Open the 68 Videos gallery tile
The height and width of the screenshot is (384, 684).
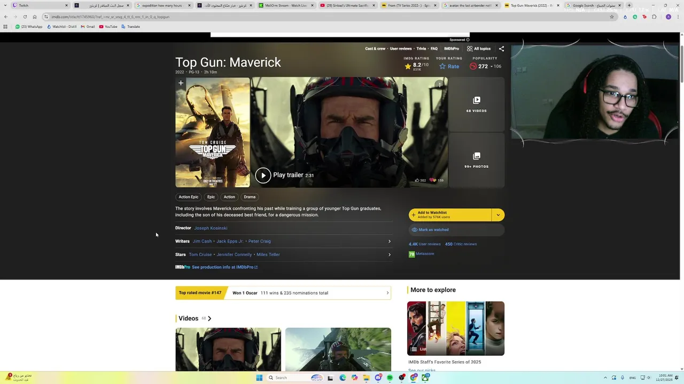[476, 105]
